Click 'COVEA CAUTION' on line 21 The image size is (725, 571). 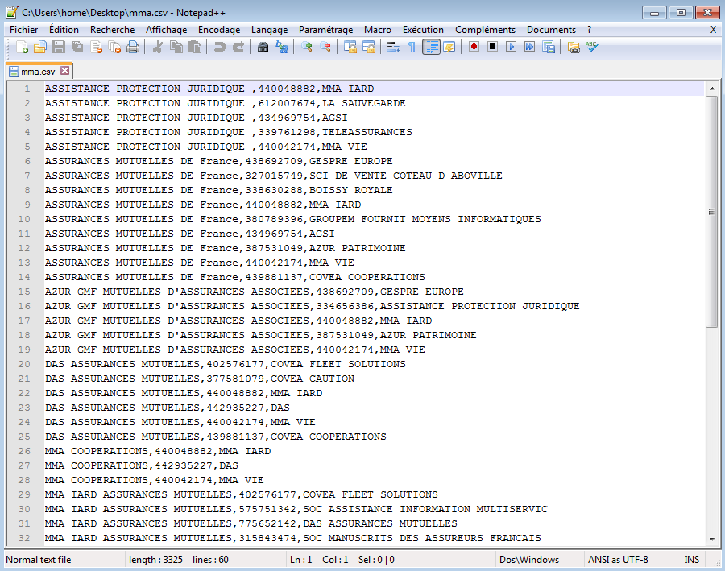(x=313, y=379)
